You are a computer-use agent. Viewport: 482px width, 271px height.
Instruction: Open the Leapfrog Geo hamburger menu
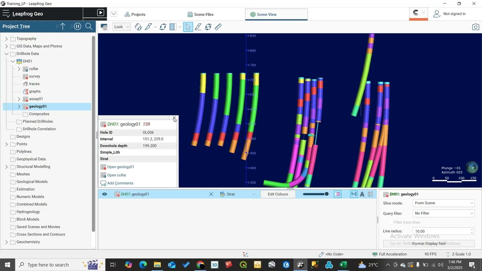(6, 14)
